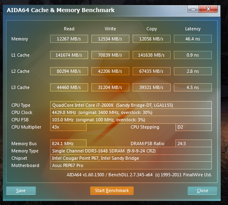This screenshot has width=228, height=205.
Task: Click the CPU FSB label
Action: [x=20, y=120]
